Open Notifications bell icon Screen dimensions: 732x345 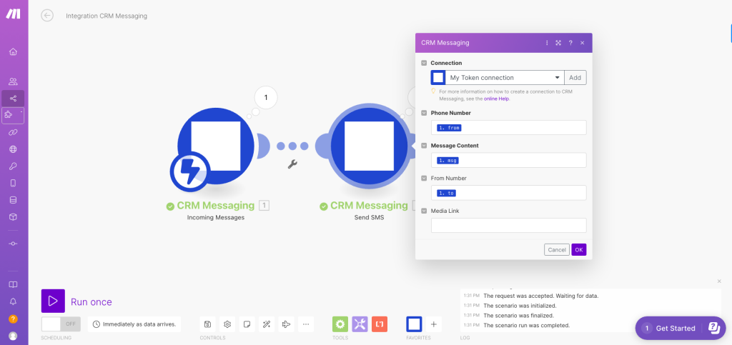point(13,301)
